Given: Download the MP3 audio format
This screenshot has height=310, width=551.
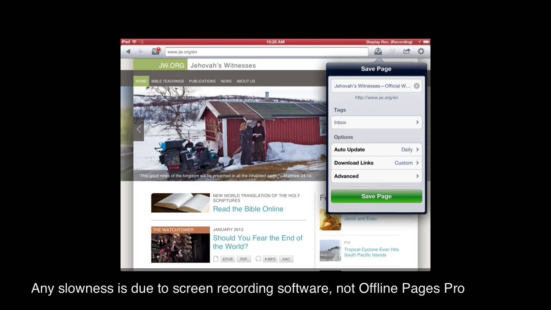Looking at the screenshot, I should click(270, 259).
